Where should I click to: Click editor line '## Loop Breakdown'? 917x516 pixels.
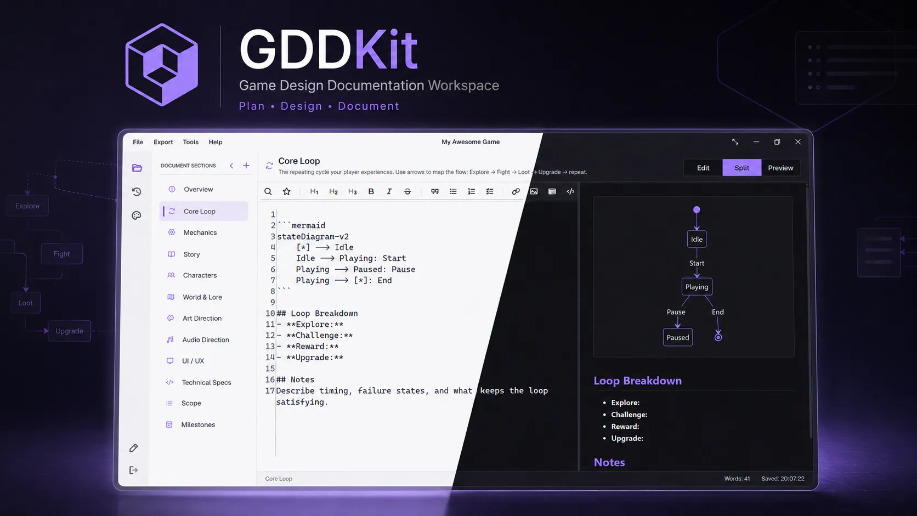317,314
